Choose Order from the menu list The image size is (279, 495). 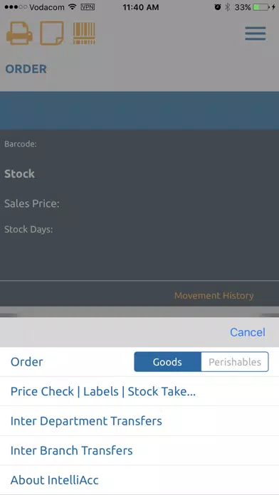[27, 362]
